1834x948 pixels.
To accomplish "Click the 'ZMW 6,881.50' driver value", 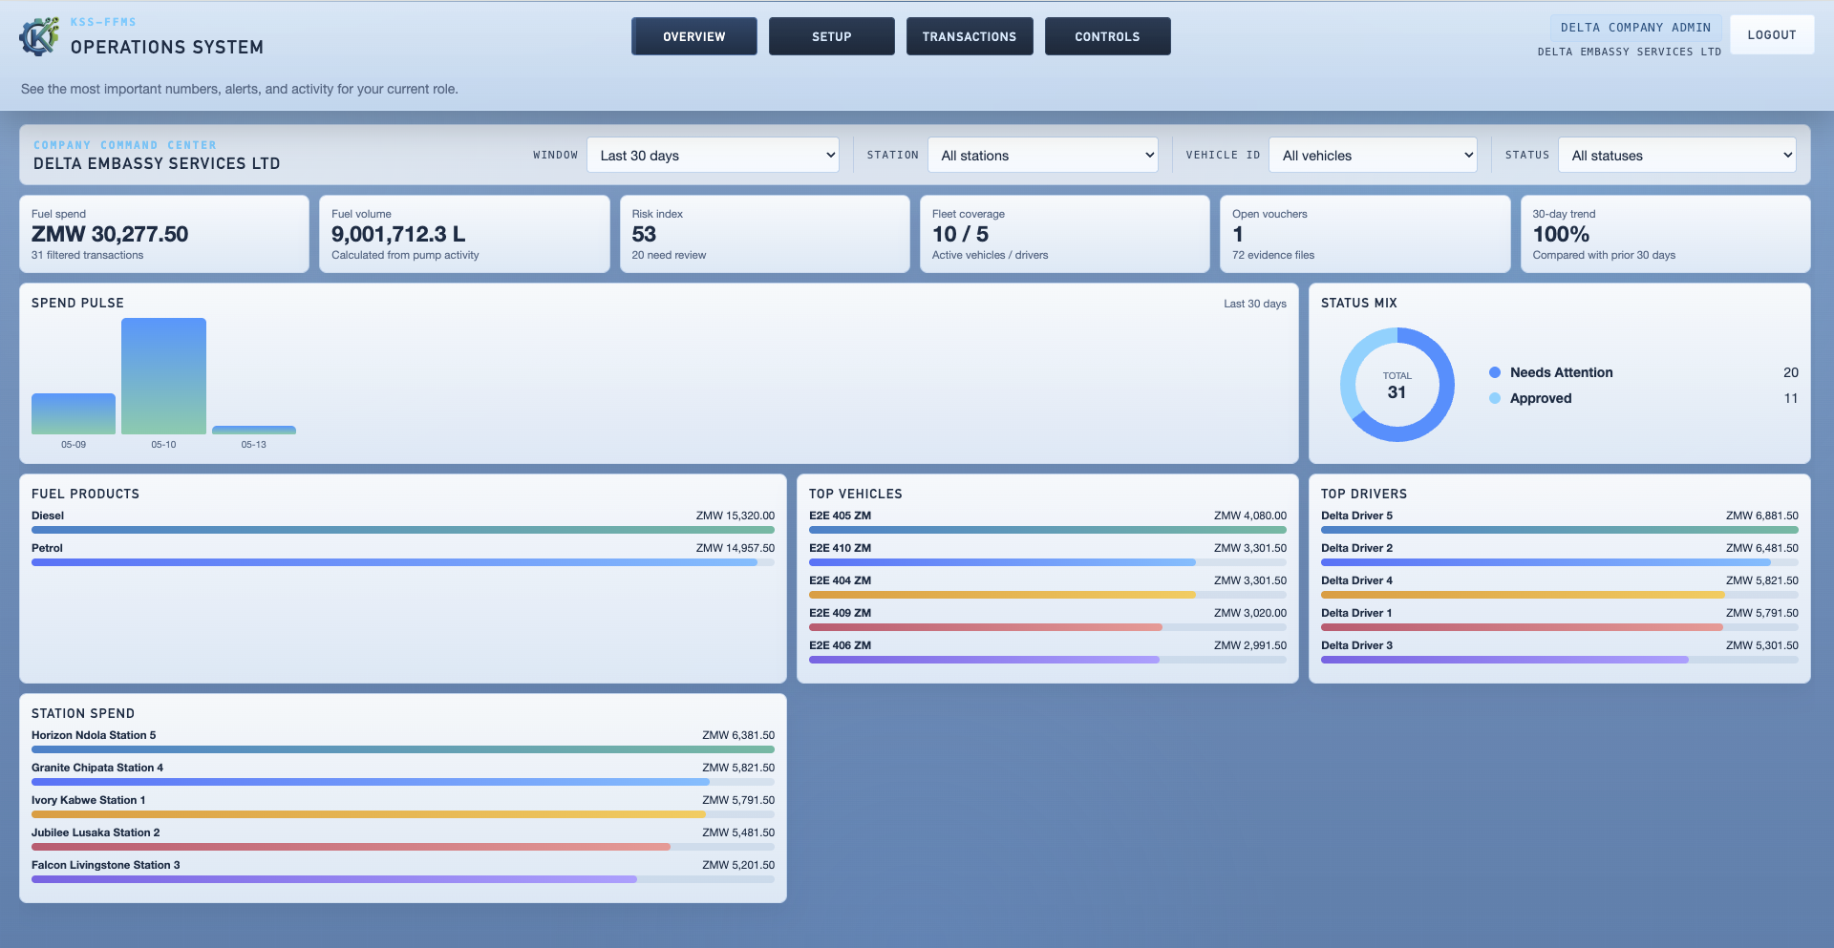I will pos(1762,516).
